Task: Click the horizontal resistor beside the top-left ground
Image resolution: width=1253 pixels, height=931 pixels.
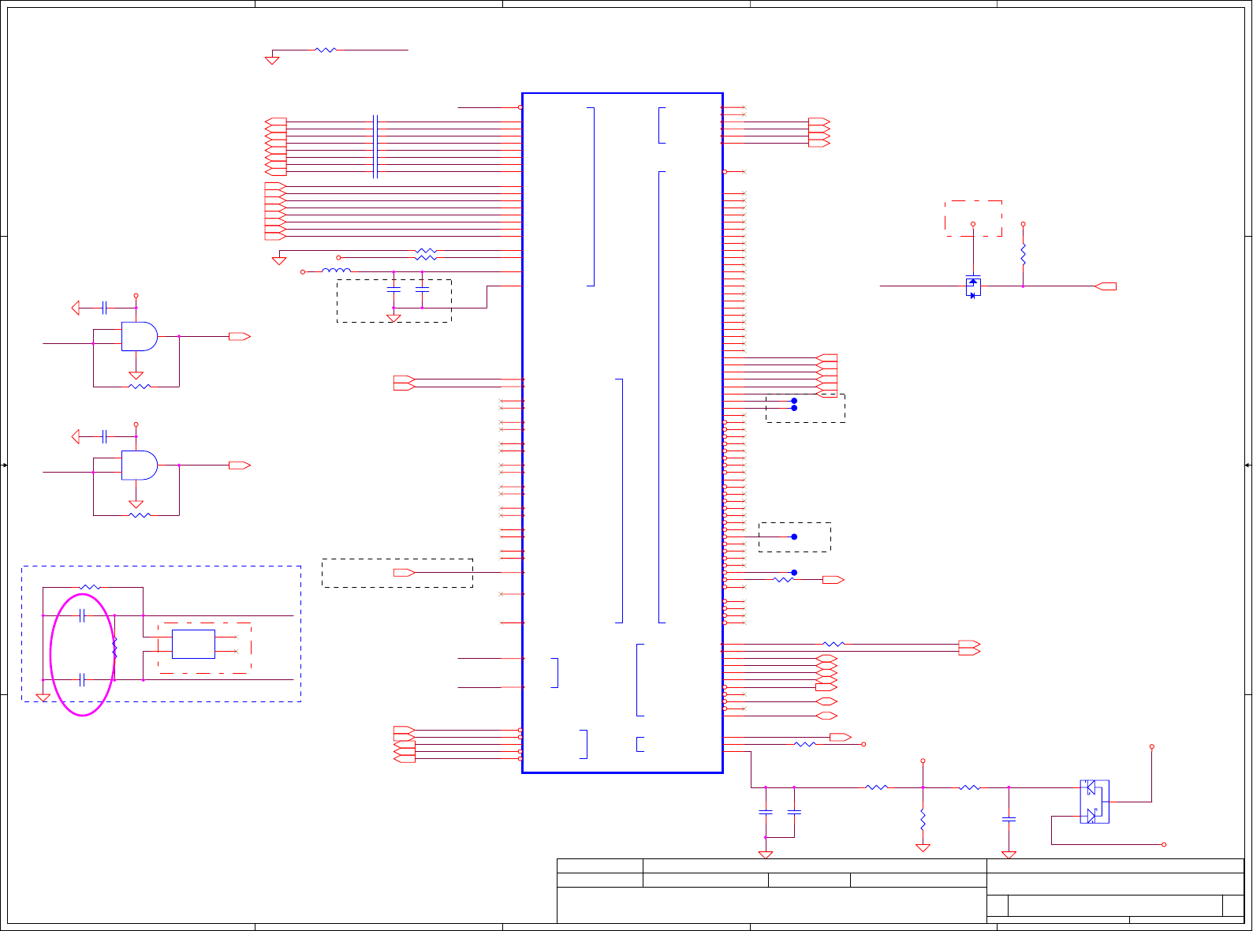Action: [326, 50]
